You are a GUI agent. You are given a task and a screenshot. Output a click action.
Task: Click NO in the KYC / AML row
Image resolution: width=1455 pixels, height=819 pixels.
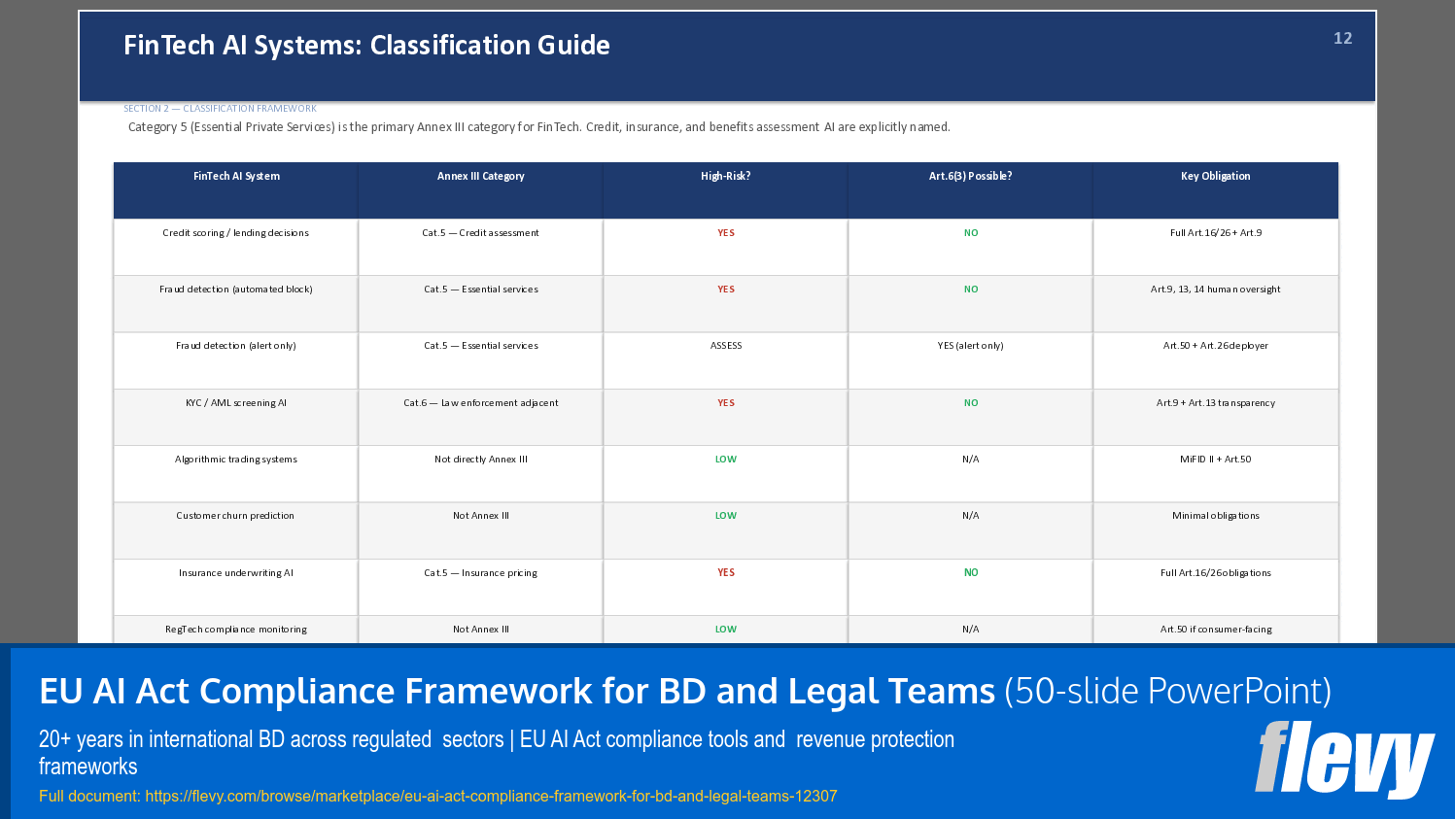(x=971, y=403)
